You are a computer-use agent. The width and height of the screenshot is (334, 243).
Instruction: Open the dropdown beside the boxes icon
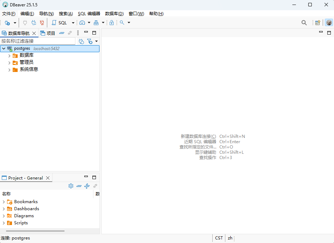click(x=103, y=23)
